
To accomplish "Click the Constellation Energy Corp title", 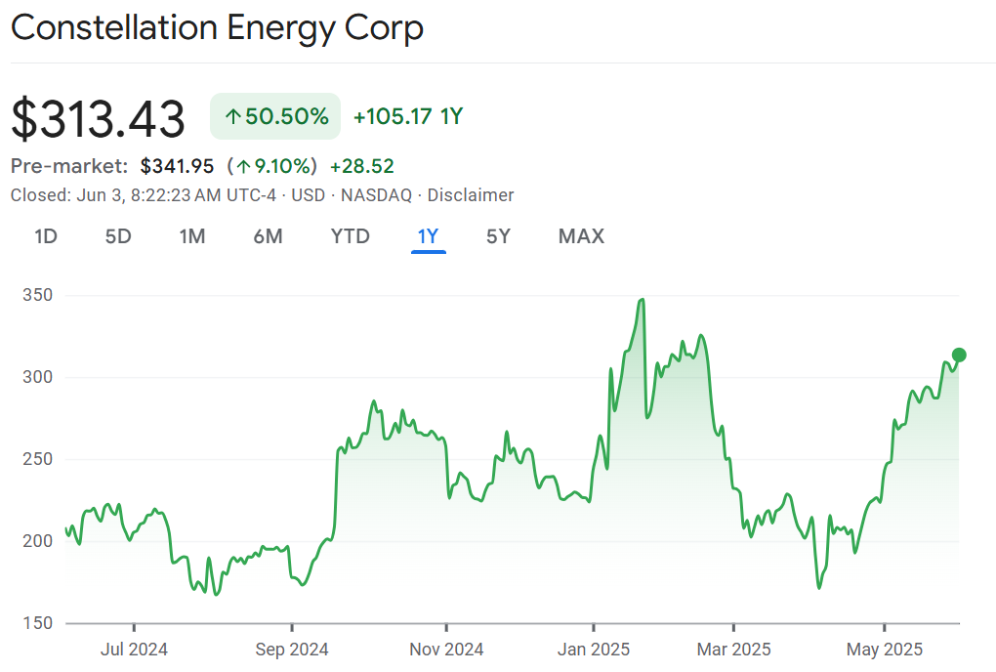I will pos(217,27).
